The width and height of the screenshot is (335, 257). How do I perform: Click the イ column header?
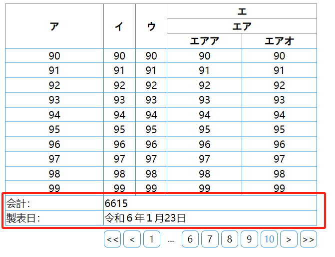(x=119, y=26)
